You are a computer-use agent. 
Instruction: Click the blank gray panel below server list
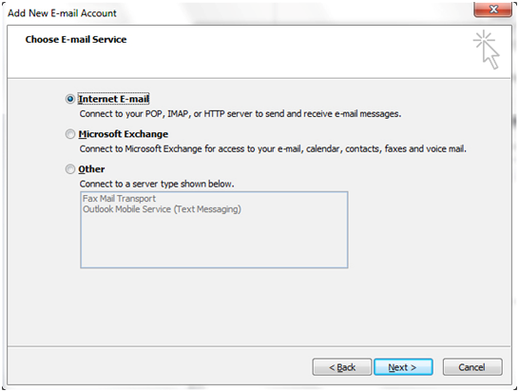tap(259, 306)
